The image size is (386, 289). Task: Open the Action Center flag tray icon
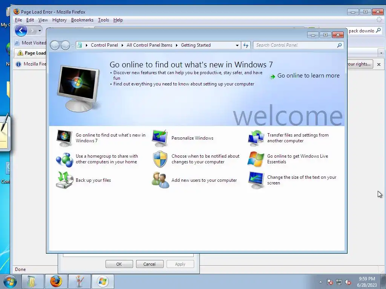click(x=330, y=282)
